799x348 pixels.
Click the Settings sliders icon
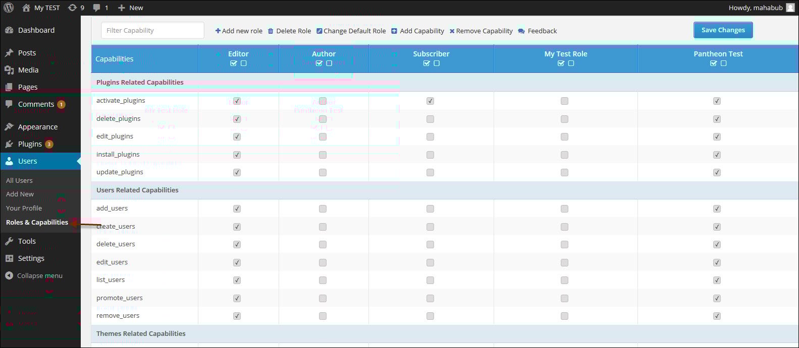tap(9, 258)
